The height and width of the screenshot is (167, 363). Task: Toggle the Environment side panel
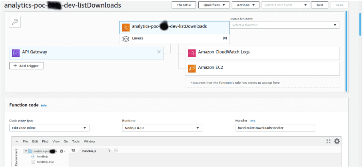point(16,157)
